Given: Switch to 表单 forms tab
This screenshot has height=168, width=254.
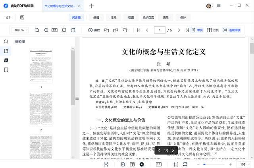Looking at the screenshot, I should point(166,17).
